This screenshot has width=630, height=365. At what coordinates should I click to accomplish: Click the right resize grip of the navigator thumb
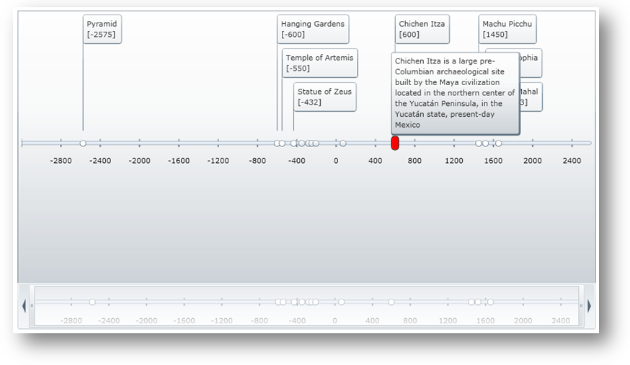[x=581, y=306]
